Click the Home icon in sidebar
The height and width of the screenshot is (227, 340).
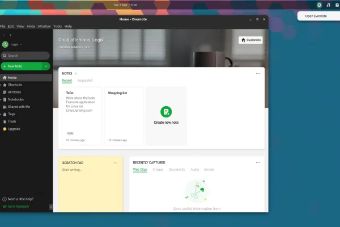point(5,78)
